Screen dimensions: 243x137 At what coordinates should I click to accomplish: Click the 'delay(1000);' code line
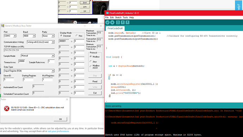(118, 87)
